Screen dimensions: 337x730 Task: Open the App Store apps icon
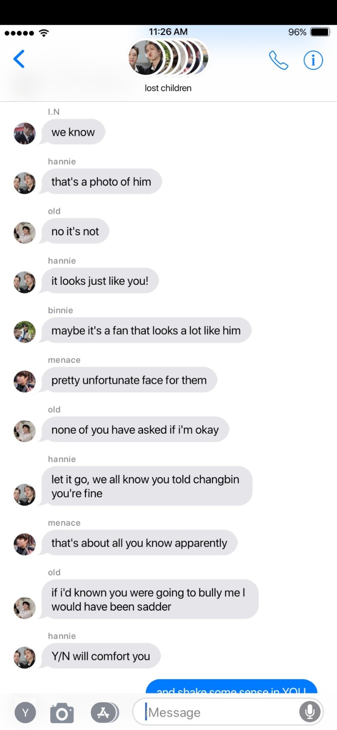click(x=104, y=713)
